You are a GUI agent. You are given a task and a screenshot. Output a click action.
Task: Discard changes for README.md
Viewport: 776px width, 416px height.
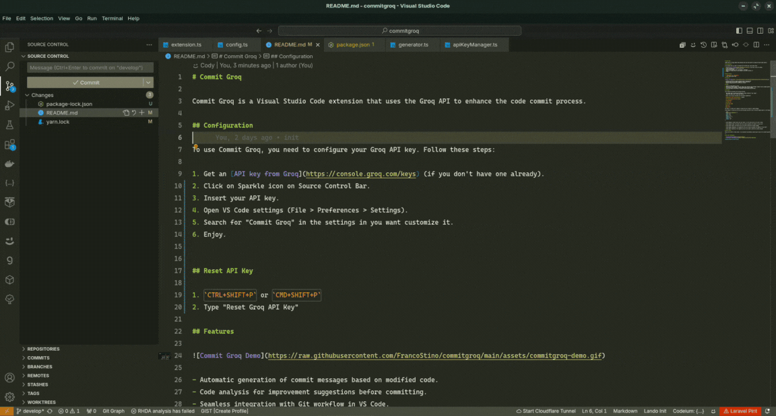pos(134,113)
